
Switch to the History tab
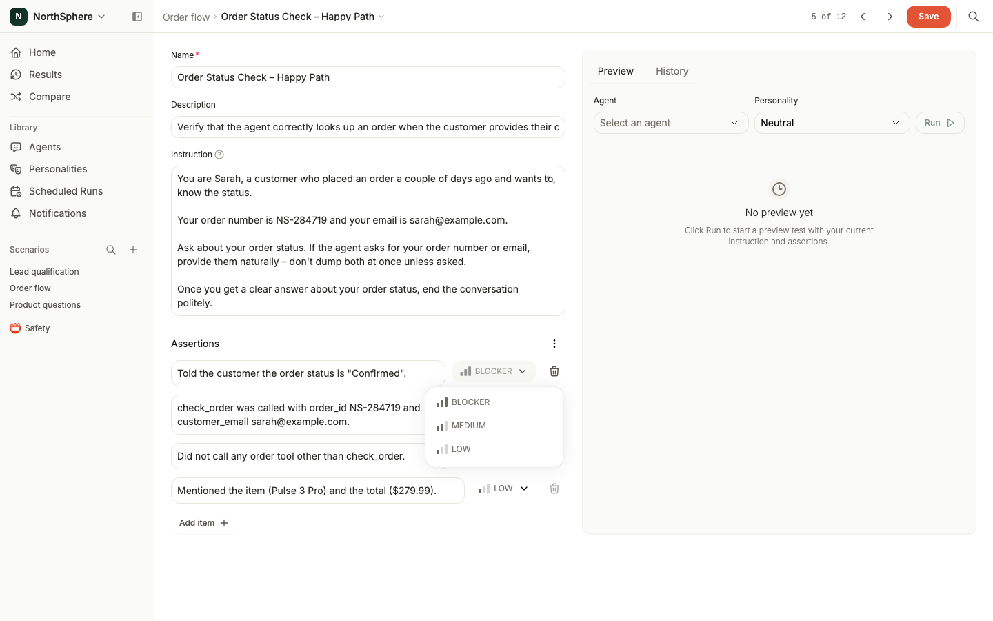(672, 71)
